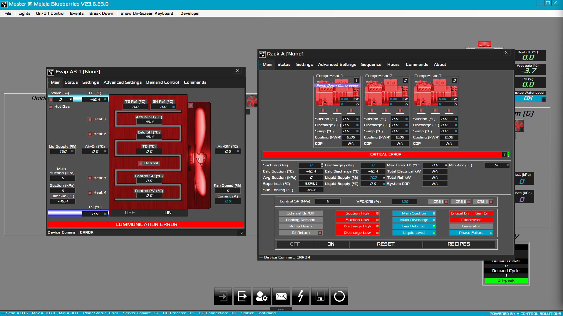Click the Suction High alarm button

357,213
